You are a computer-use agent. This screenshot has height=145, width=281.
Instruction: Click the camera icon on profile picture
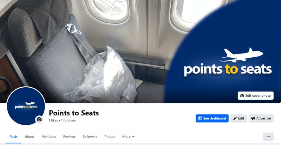[x=39, y=119]
